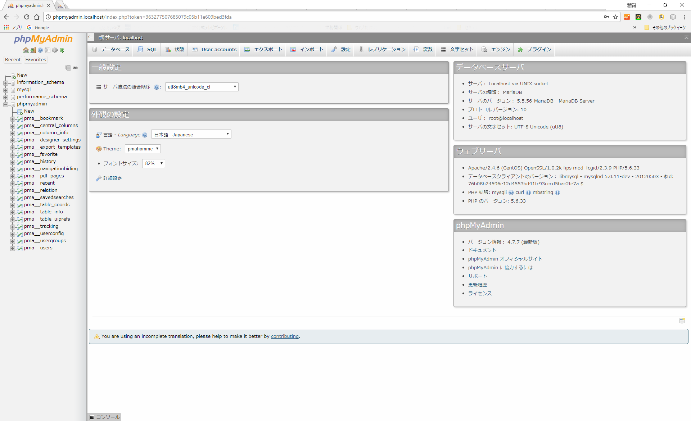Open the 設定 settings tab

click(x=341, y=49)
